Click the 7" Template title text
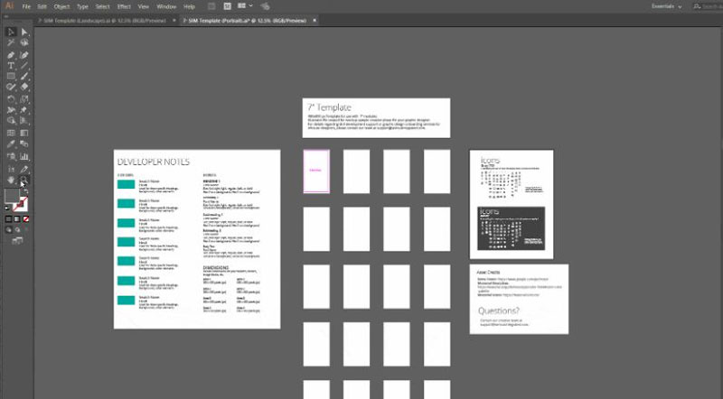The width and height of the screenshot is (723, 399). [x=330, y=107]
